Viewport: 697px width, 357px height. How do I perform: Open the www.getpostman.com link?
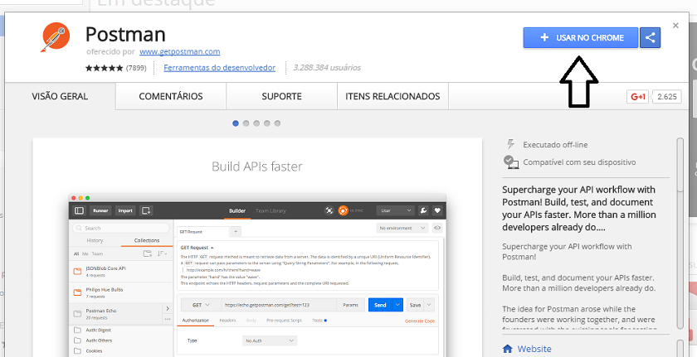point(179,51)
